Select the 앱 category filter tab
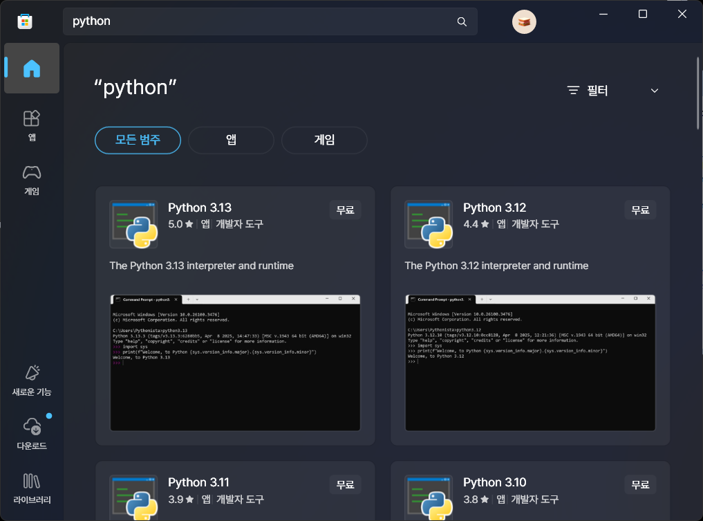Image resolution: width=703 pixels, height=521 pixels. tap(231, 140)
